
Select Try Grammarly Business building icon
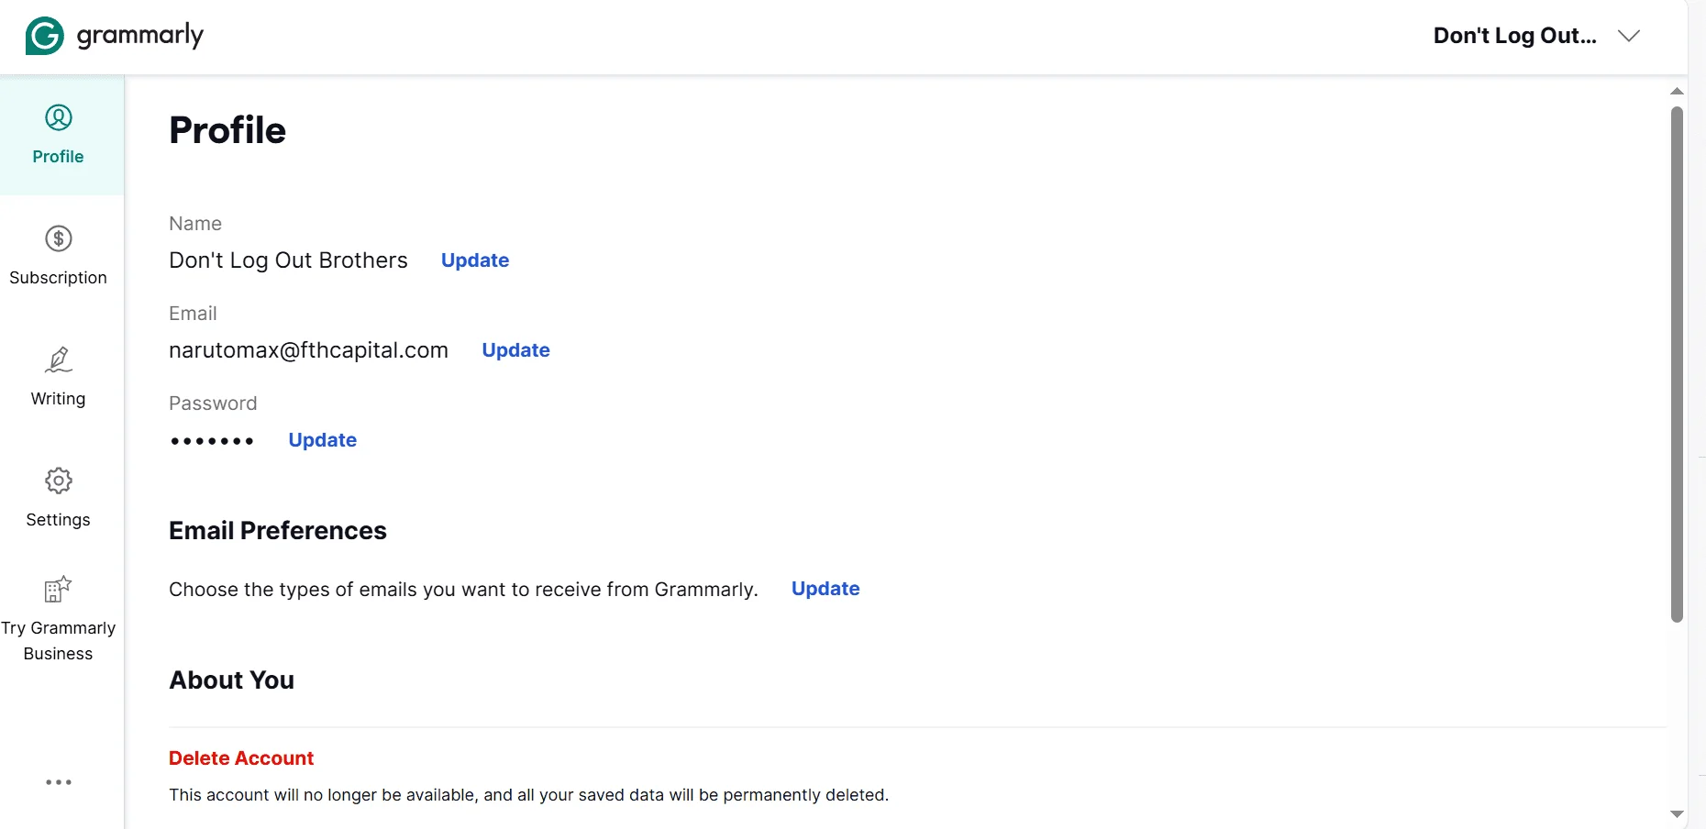click(x=58, y=589)
